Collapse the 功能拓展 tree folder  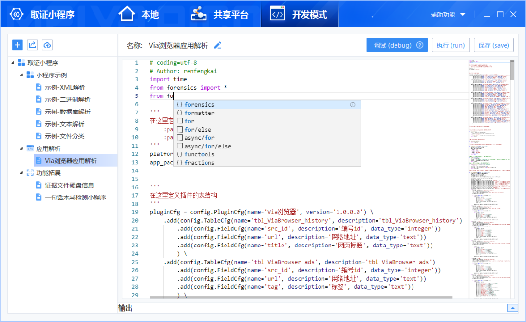(x=21, y=173)
